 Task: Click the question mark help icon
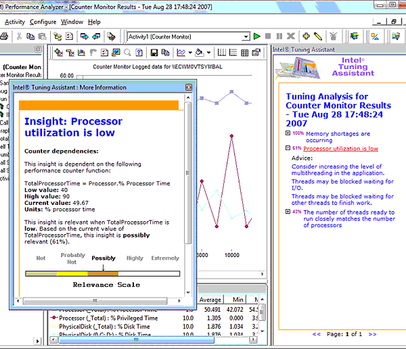tap(139, 53)
